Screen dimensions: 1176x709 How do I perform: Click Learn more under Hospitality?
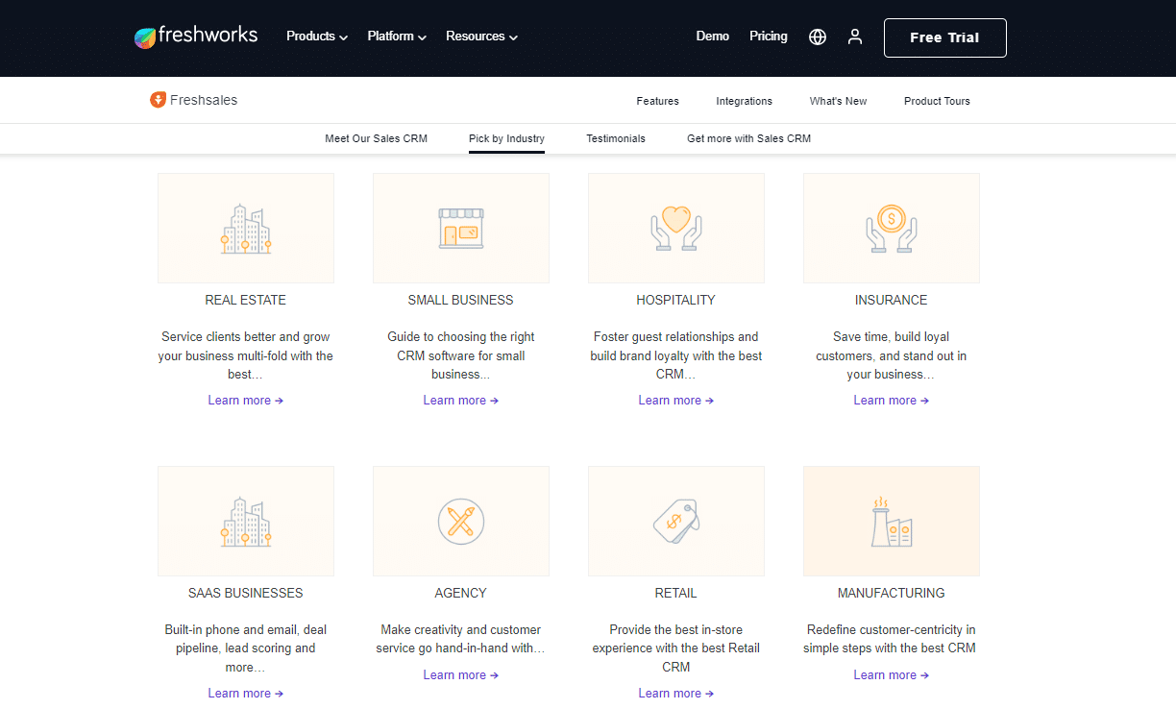tap(676, 401)
